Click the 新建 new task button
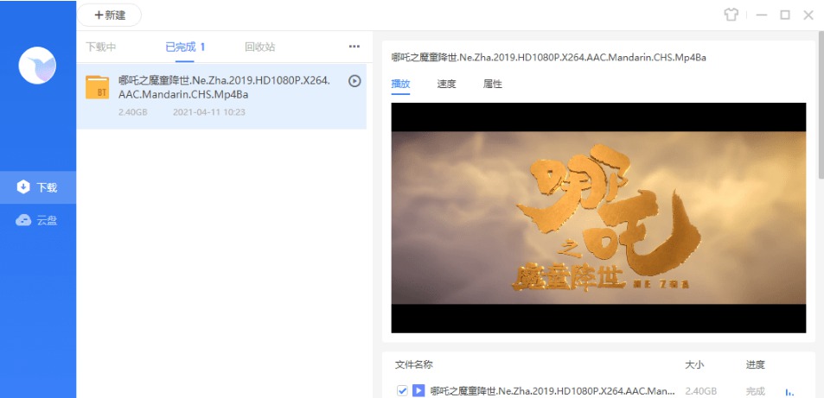Image resolution: width=824 pixels, height=398 pixels. [x=109, y=16]
